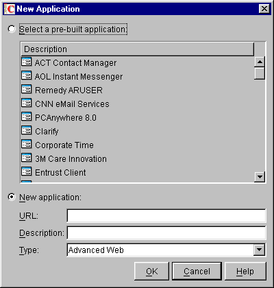Viewport: 274px width, 288px height.
Task: Select AOL Instant Messenger in the list
Action: (79, 76)
